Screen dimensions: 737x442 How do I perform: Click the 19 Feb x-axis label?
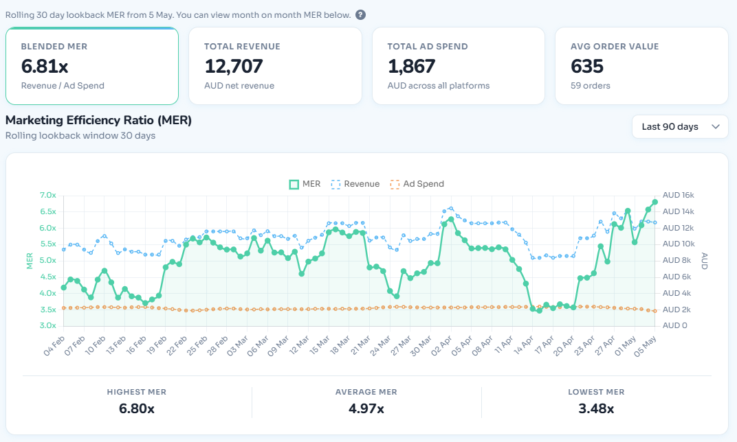[157, 345]
